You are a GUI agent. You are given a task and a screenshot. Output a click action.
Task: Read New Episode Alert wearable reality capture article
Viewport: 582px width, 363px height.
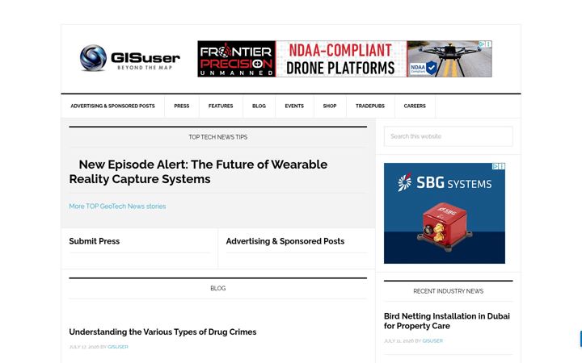(198, 172)
